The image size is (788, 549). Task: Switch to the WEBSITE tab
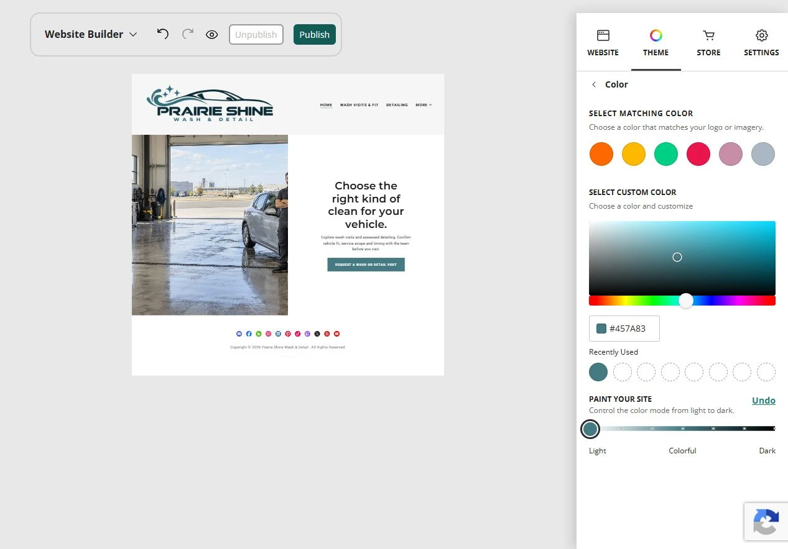coord(603,42)
